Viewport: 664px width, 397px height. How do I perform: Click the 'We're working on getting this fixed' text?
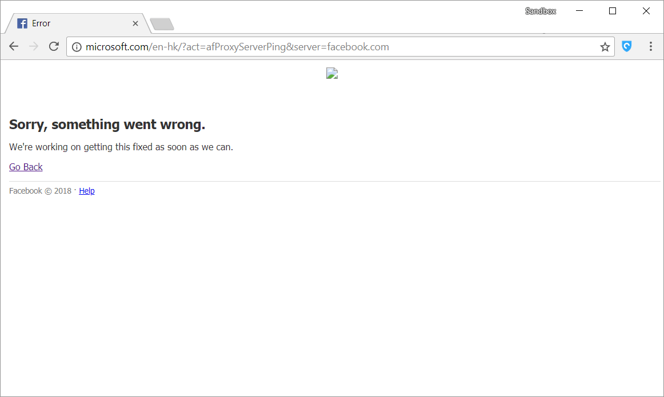pos(121,147)
